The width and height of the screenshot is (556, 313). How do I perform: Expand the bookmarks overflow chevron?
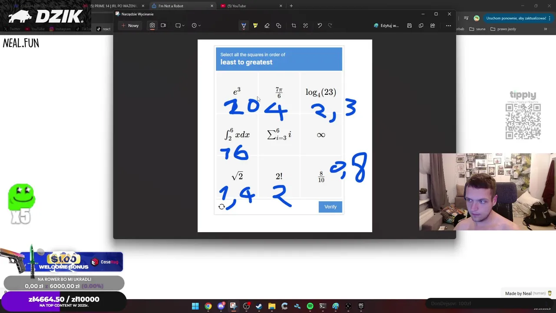(545, 29)
